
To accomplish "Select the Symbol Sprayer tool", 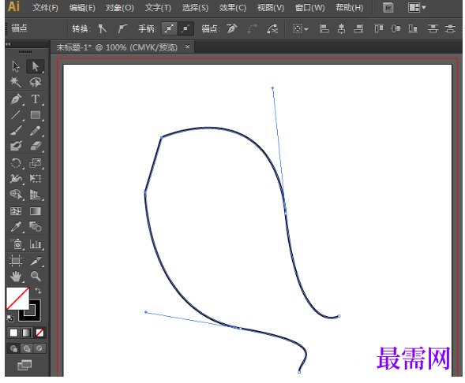I will pos(16,244).
